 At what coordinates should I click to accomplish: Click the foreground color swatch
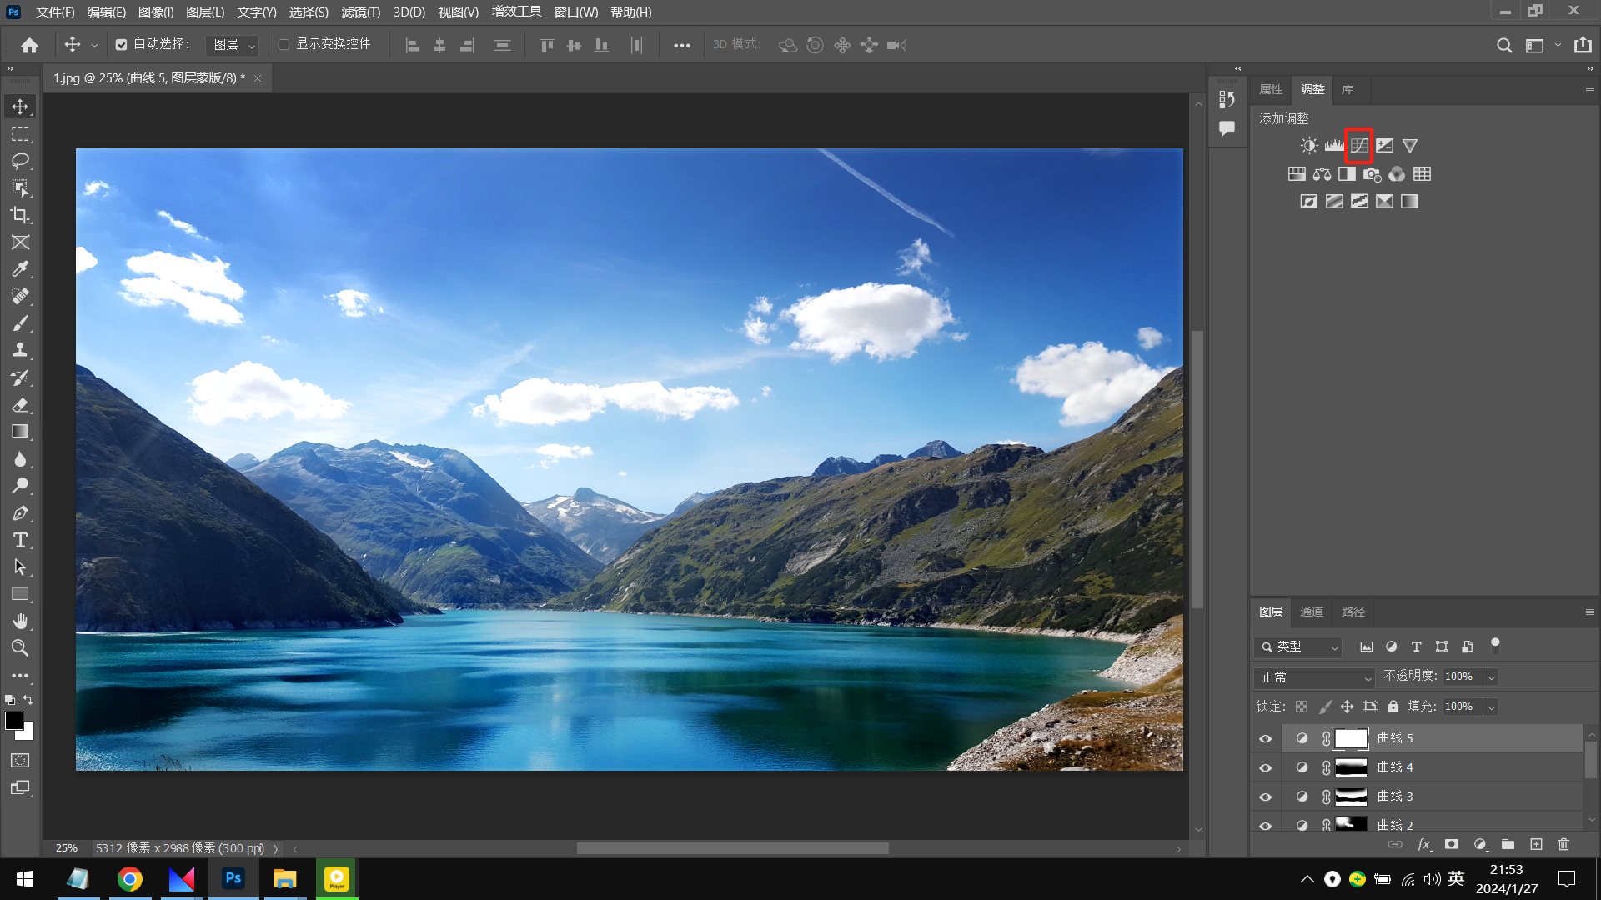(14, 721)
